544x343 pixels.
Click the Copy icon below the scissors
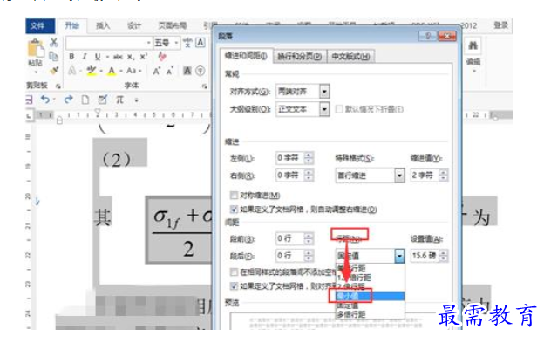(53, 57)
